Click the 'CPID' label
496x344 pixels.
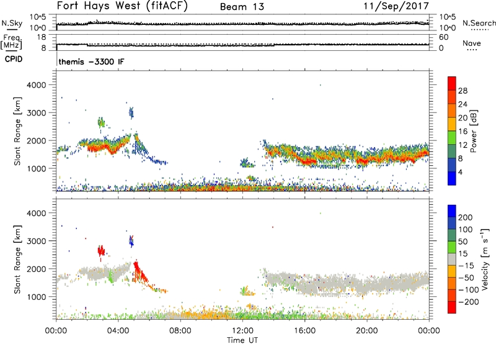[14, 59]
